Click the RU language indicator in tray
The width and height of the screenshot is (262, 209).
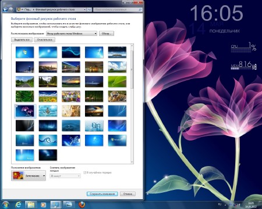click(x=219, y=204)
